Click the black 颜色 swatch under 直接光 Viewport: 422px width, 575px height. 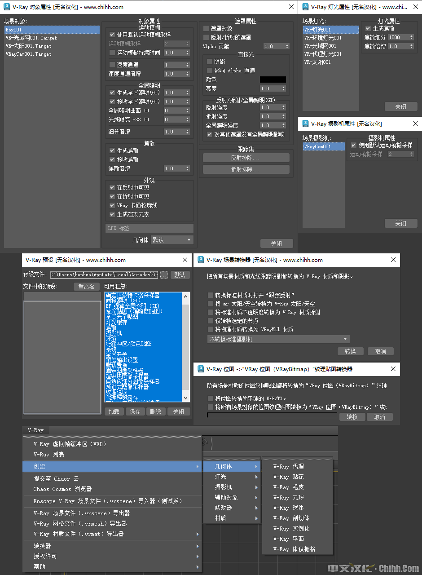click(x=273, y=80)
